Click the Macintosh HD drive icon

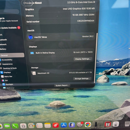[33, 73]
